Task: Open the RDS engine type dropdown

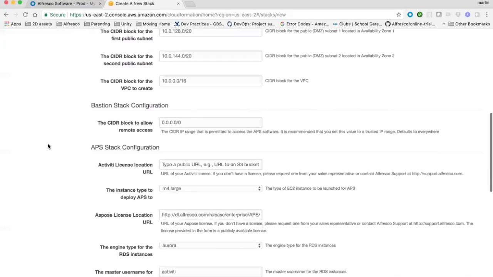Action: pyautogui.click(x=211, y=245)
